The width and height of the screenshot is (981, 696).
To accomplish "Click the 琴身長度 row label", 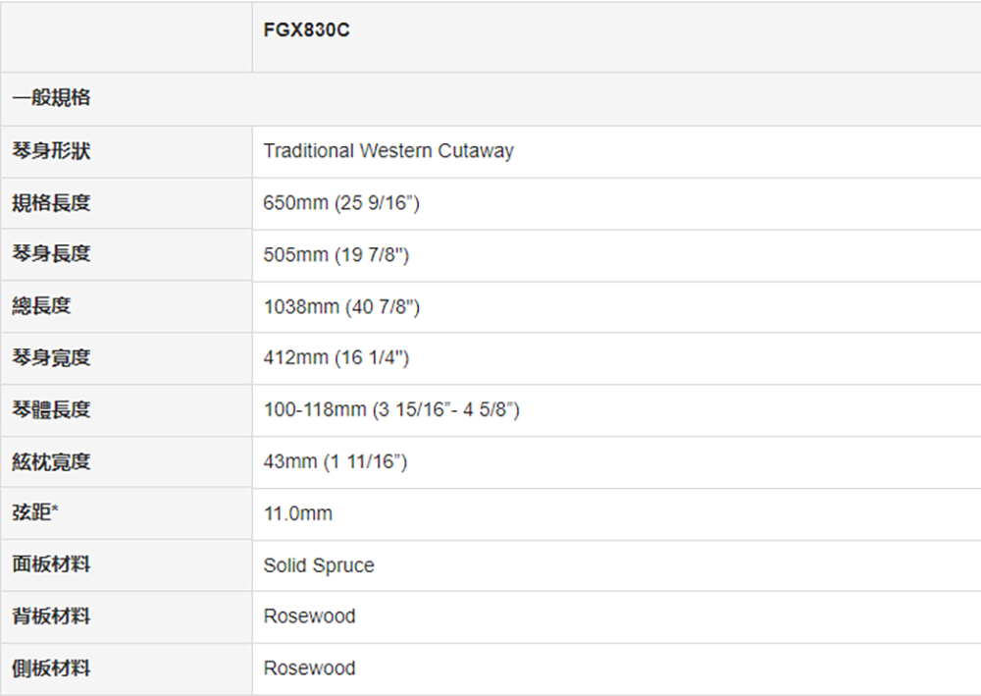I will point(51,254).
